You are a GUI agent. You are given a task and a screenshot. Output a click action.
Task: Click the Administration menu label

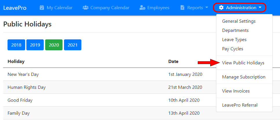[241, 8]
